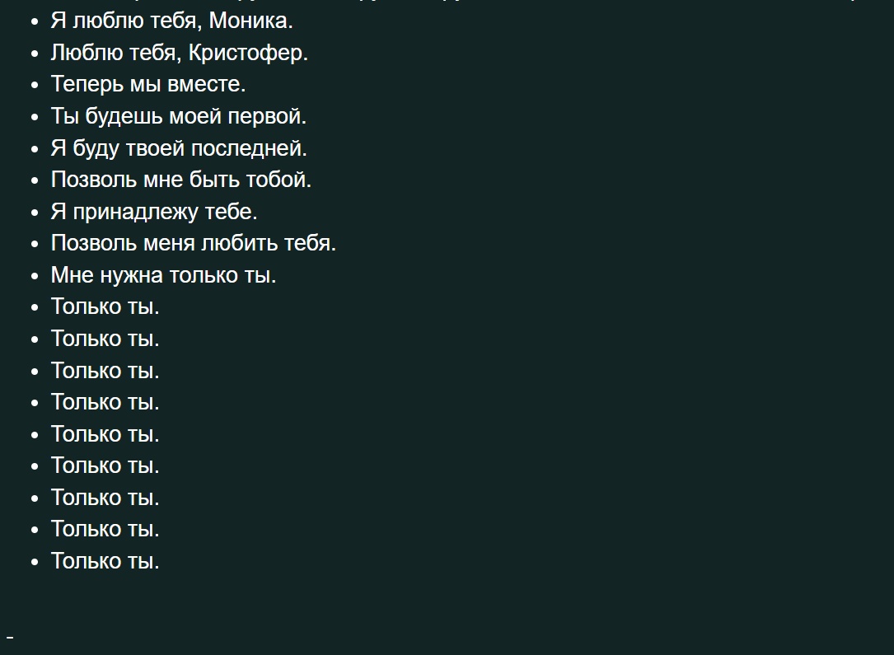
Task: Click the word "Кристофер" in the list
Action: [x=246, y=53]
